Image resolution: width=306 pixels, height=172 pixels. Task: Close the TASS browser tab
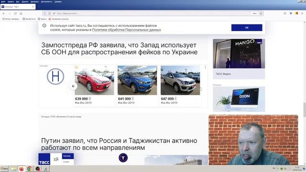pyautogui.click(x=33, y=7)
